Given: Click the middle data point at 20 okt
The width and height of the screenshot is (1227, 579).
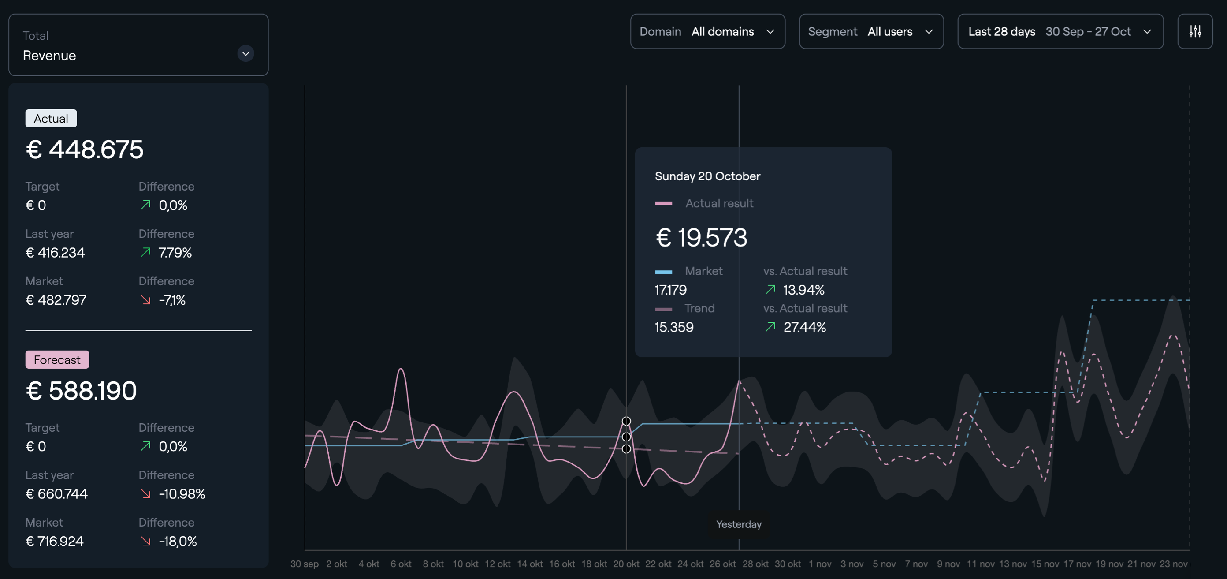Looking at the screenshot, I should point(626,437).
